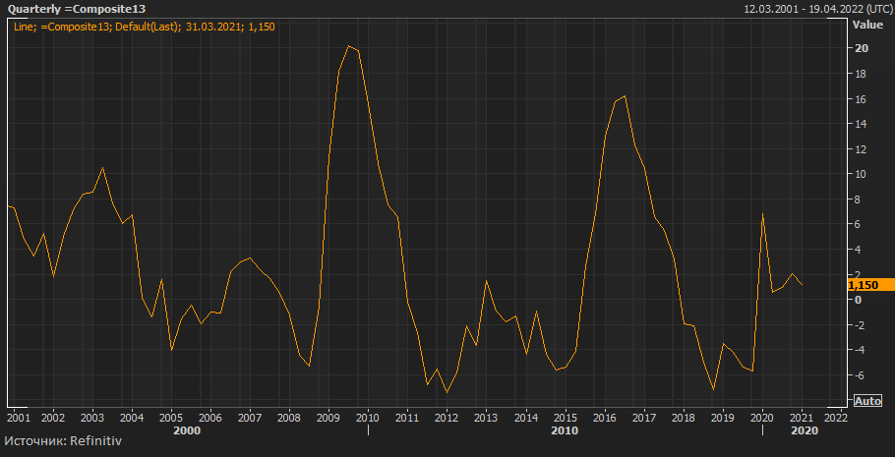
Task: Click the 2012 year label on time axis
Action: (x=447, y=417)
